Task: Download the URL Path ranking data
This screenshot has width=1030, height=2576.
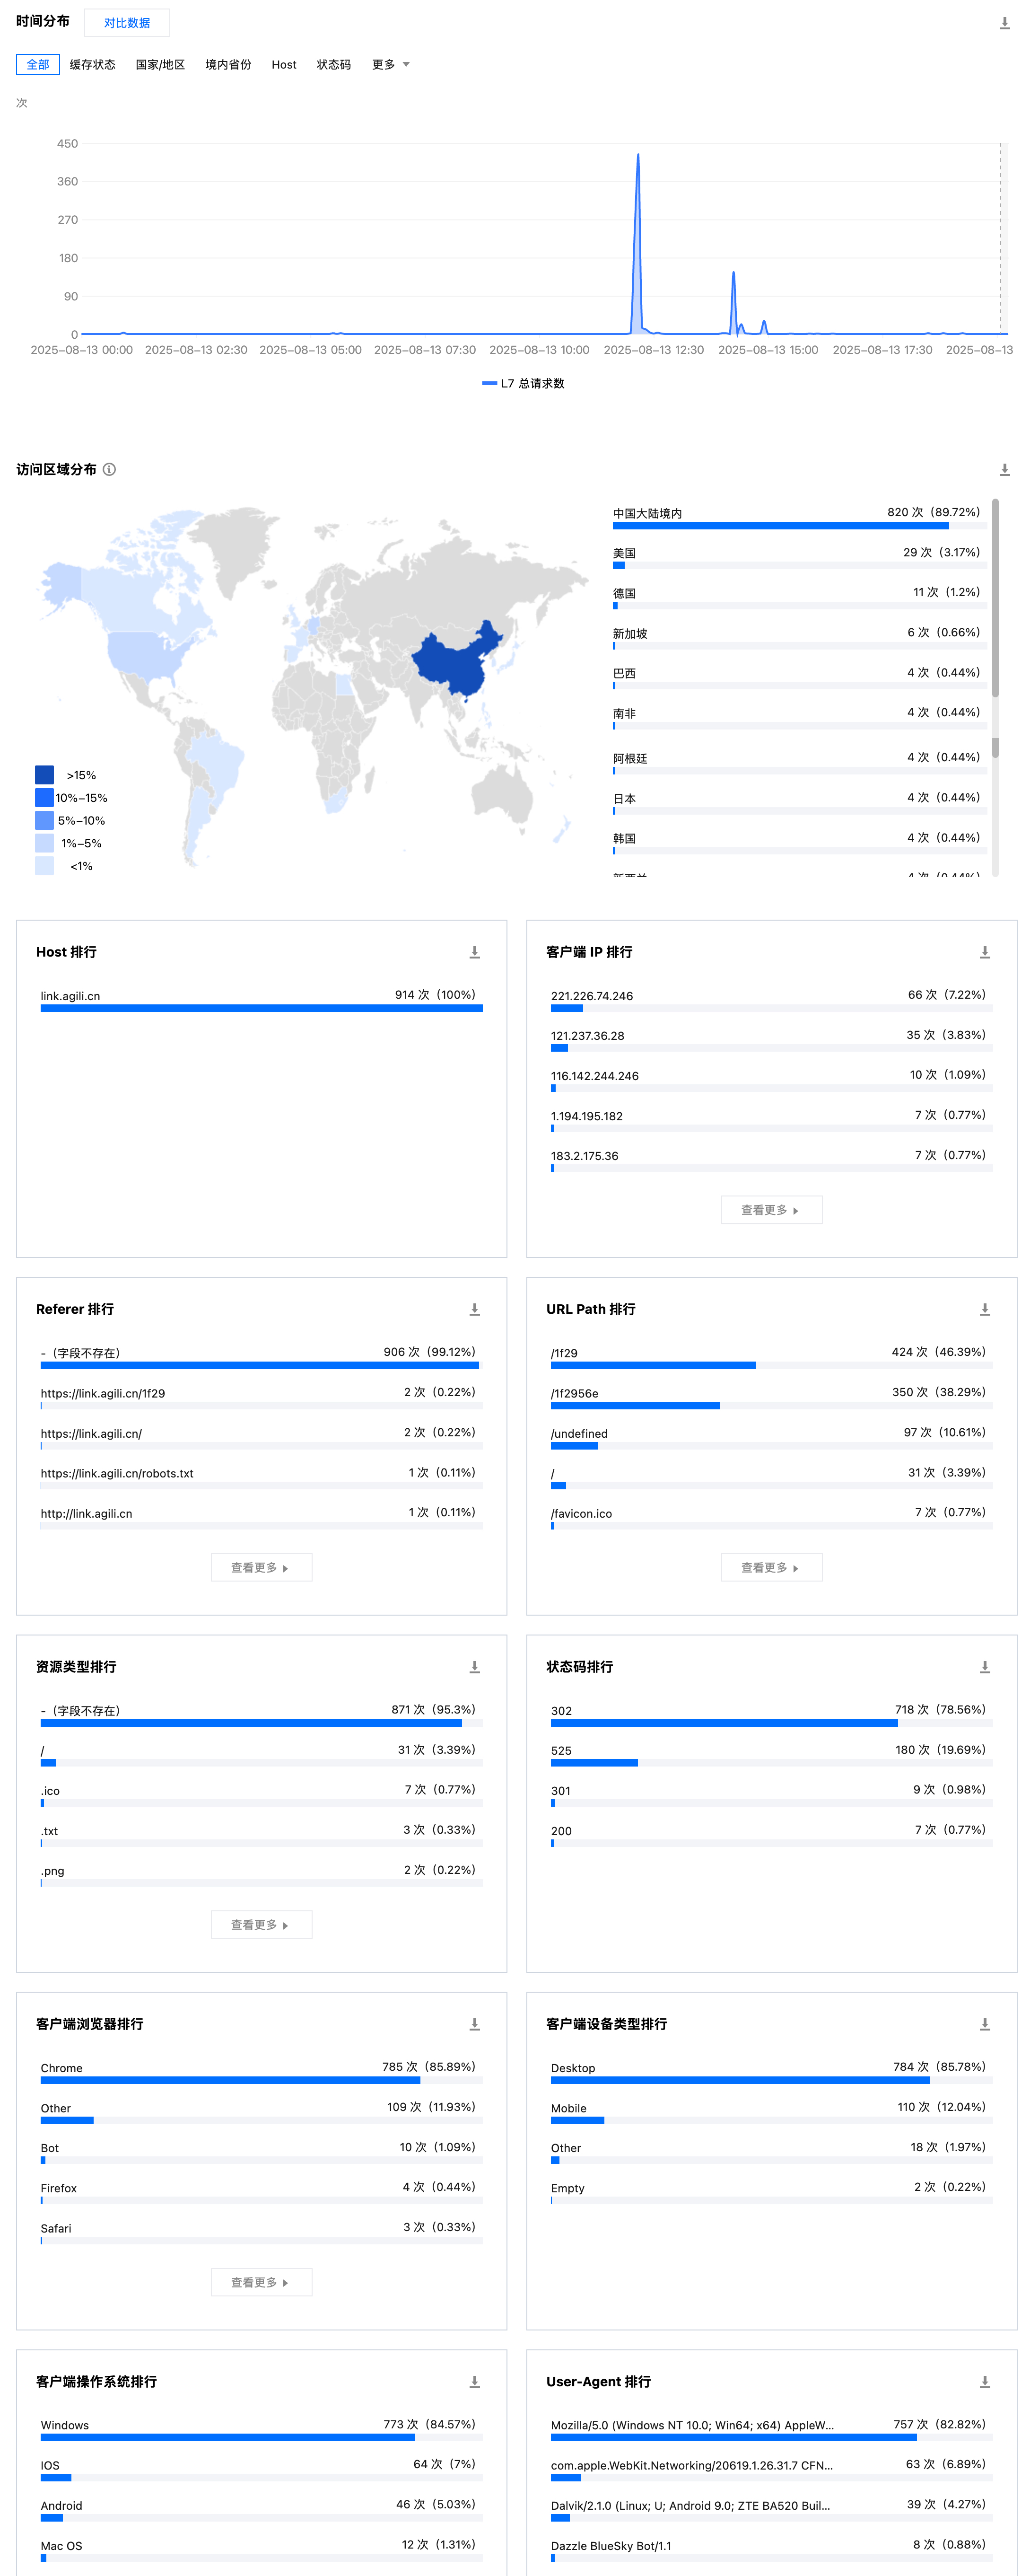Action: pyautogui.click(x=984, y=1309)
